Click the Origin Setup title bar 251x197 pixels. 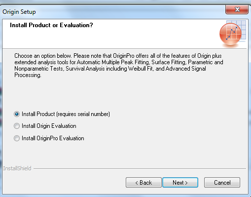(113, 12)
